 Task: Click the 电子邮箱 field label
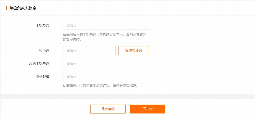point(42,76)
